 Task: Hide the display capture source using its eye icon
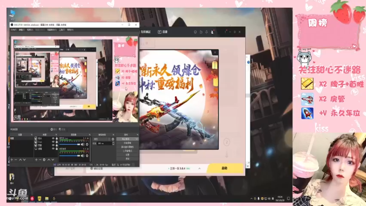53,148
